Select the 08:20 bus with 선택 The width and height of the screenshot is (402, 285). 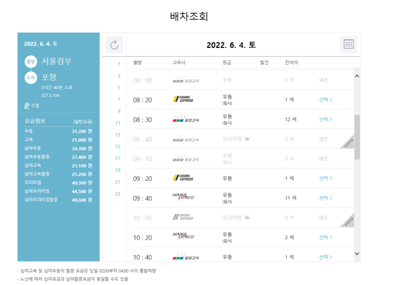(x=326, y=100)
